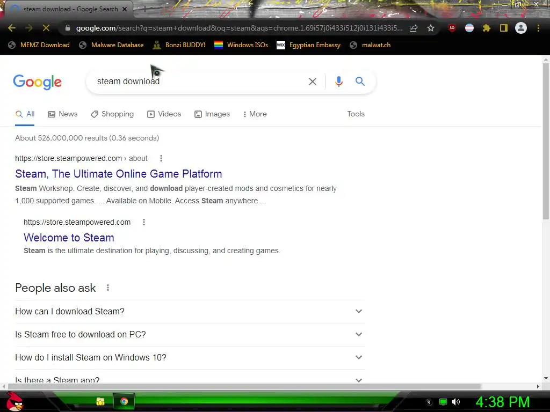Close the steam download browser tab
Image resolution: width=550 pixels, height=412 pixels.
[x=125, y=9]
